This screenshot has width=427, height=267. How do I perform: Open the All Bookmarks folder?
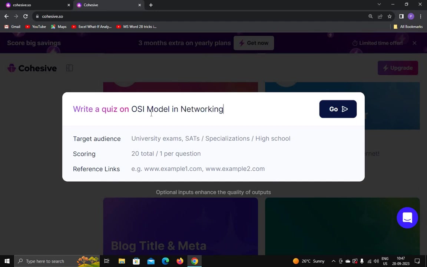[408, 27]
